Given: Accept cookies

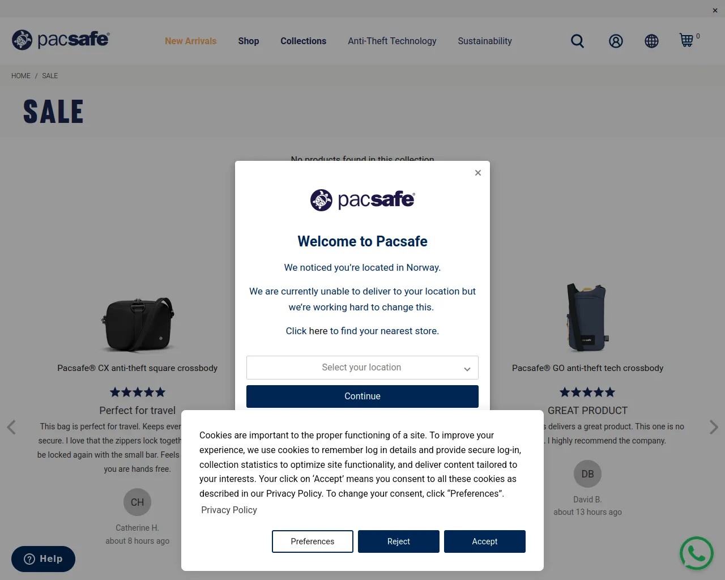Looking at the screenshot, I should tap(485, 541).
